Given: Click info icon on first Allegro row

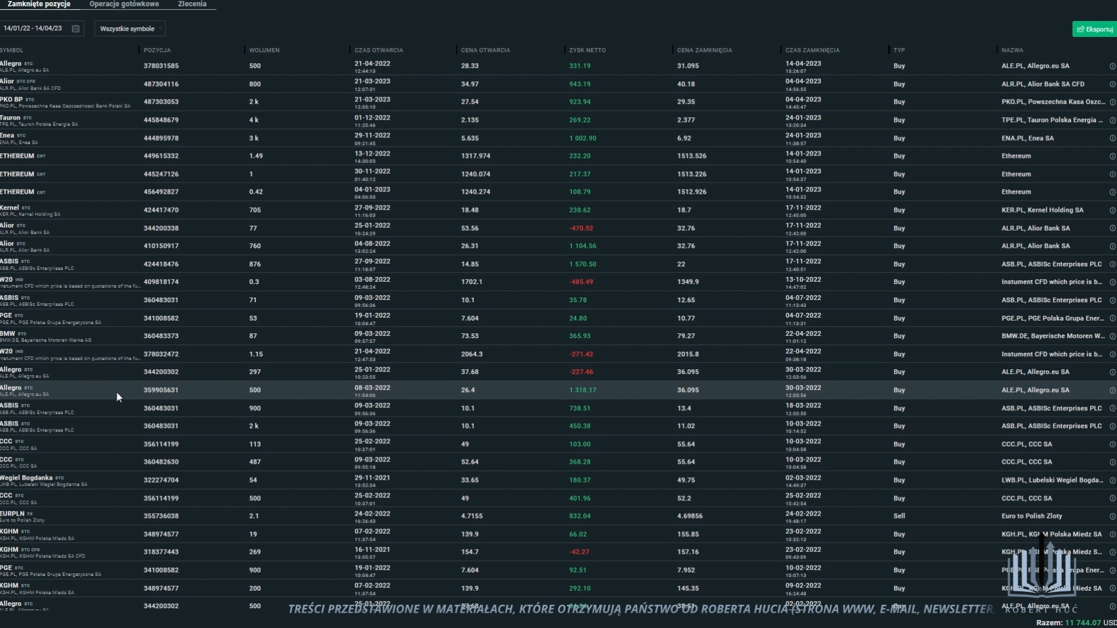Looking at the screenshot, I should [1112, 66].
